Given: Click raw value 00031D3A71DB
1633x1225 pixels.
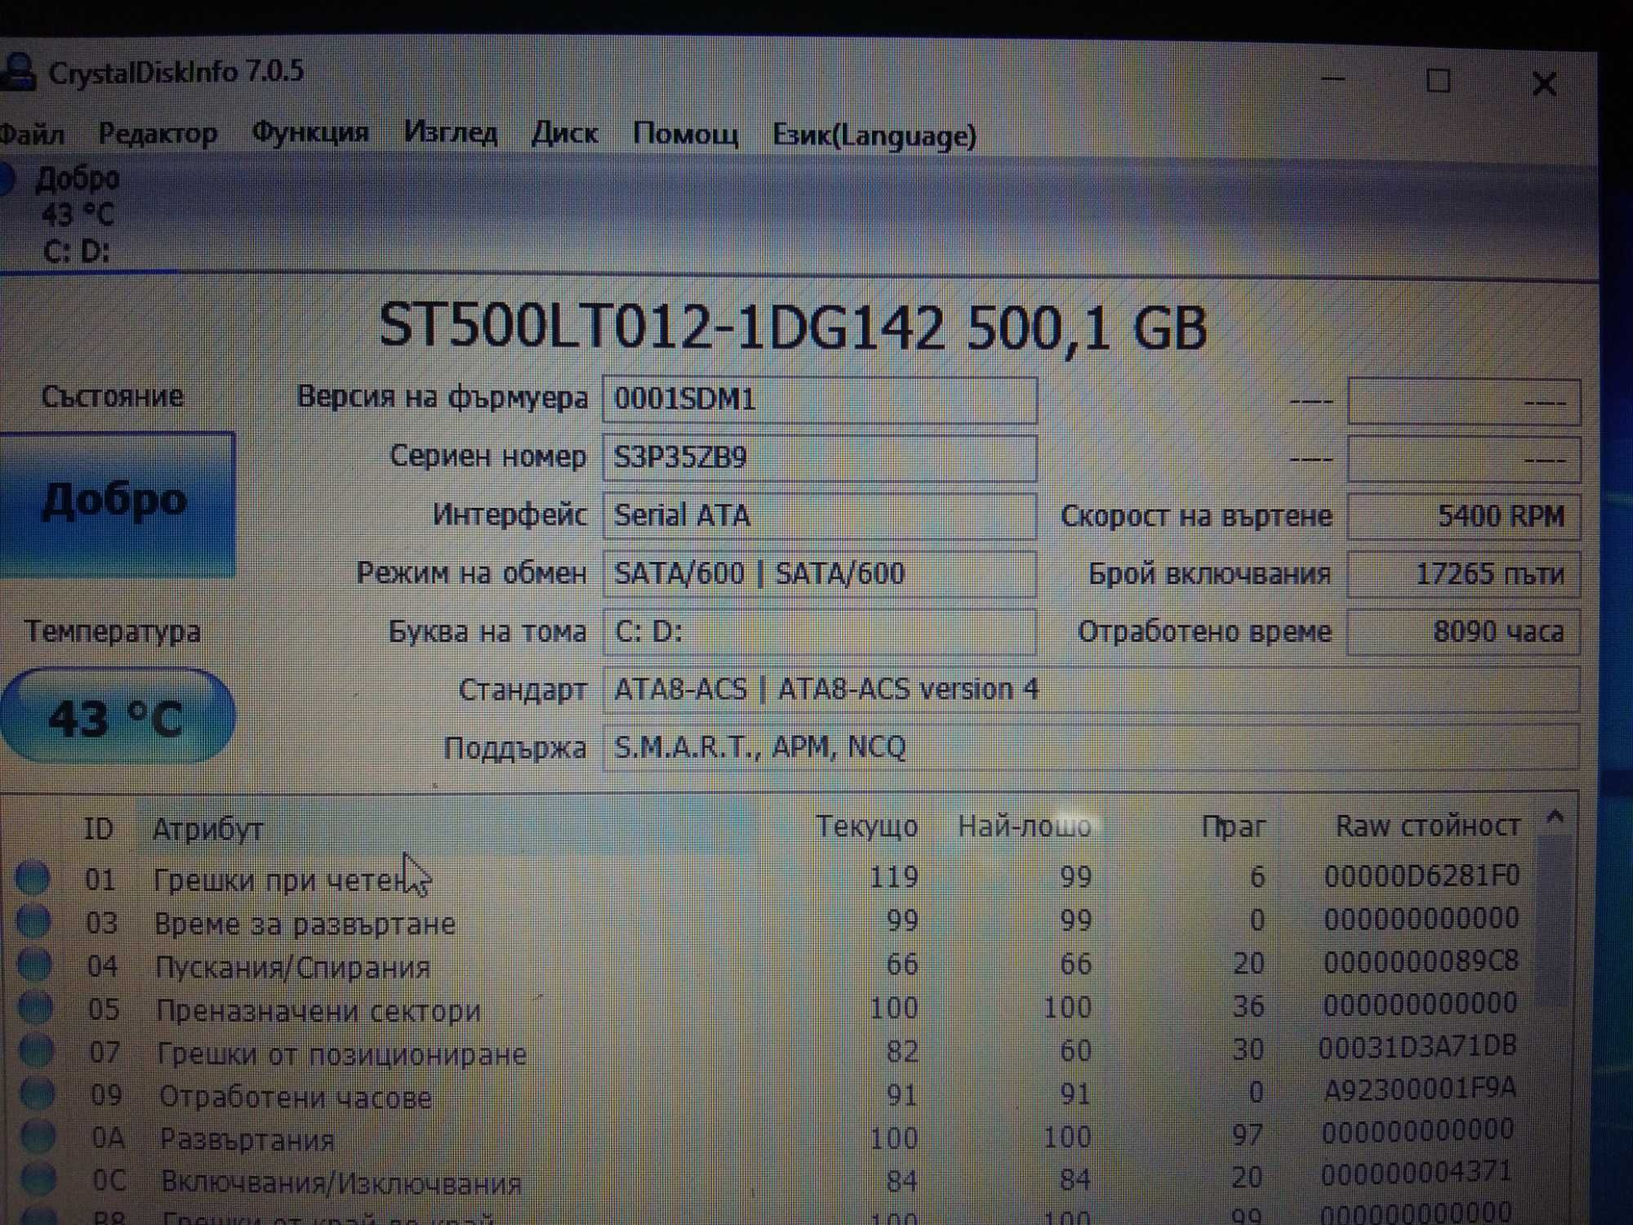Looking at the screenshot, I should click(1417, 1047).
